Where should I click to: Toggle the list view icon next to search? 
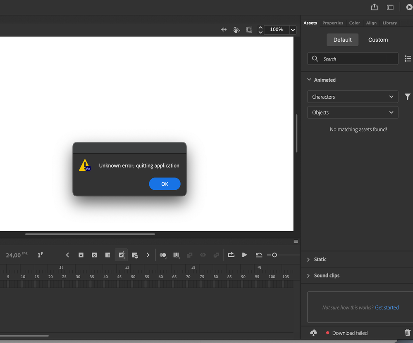pos(408,59)
